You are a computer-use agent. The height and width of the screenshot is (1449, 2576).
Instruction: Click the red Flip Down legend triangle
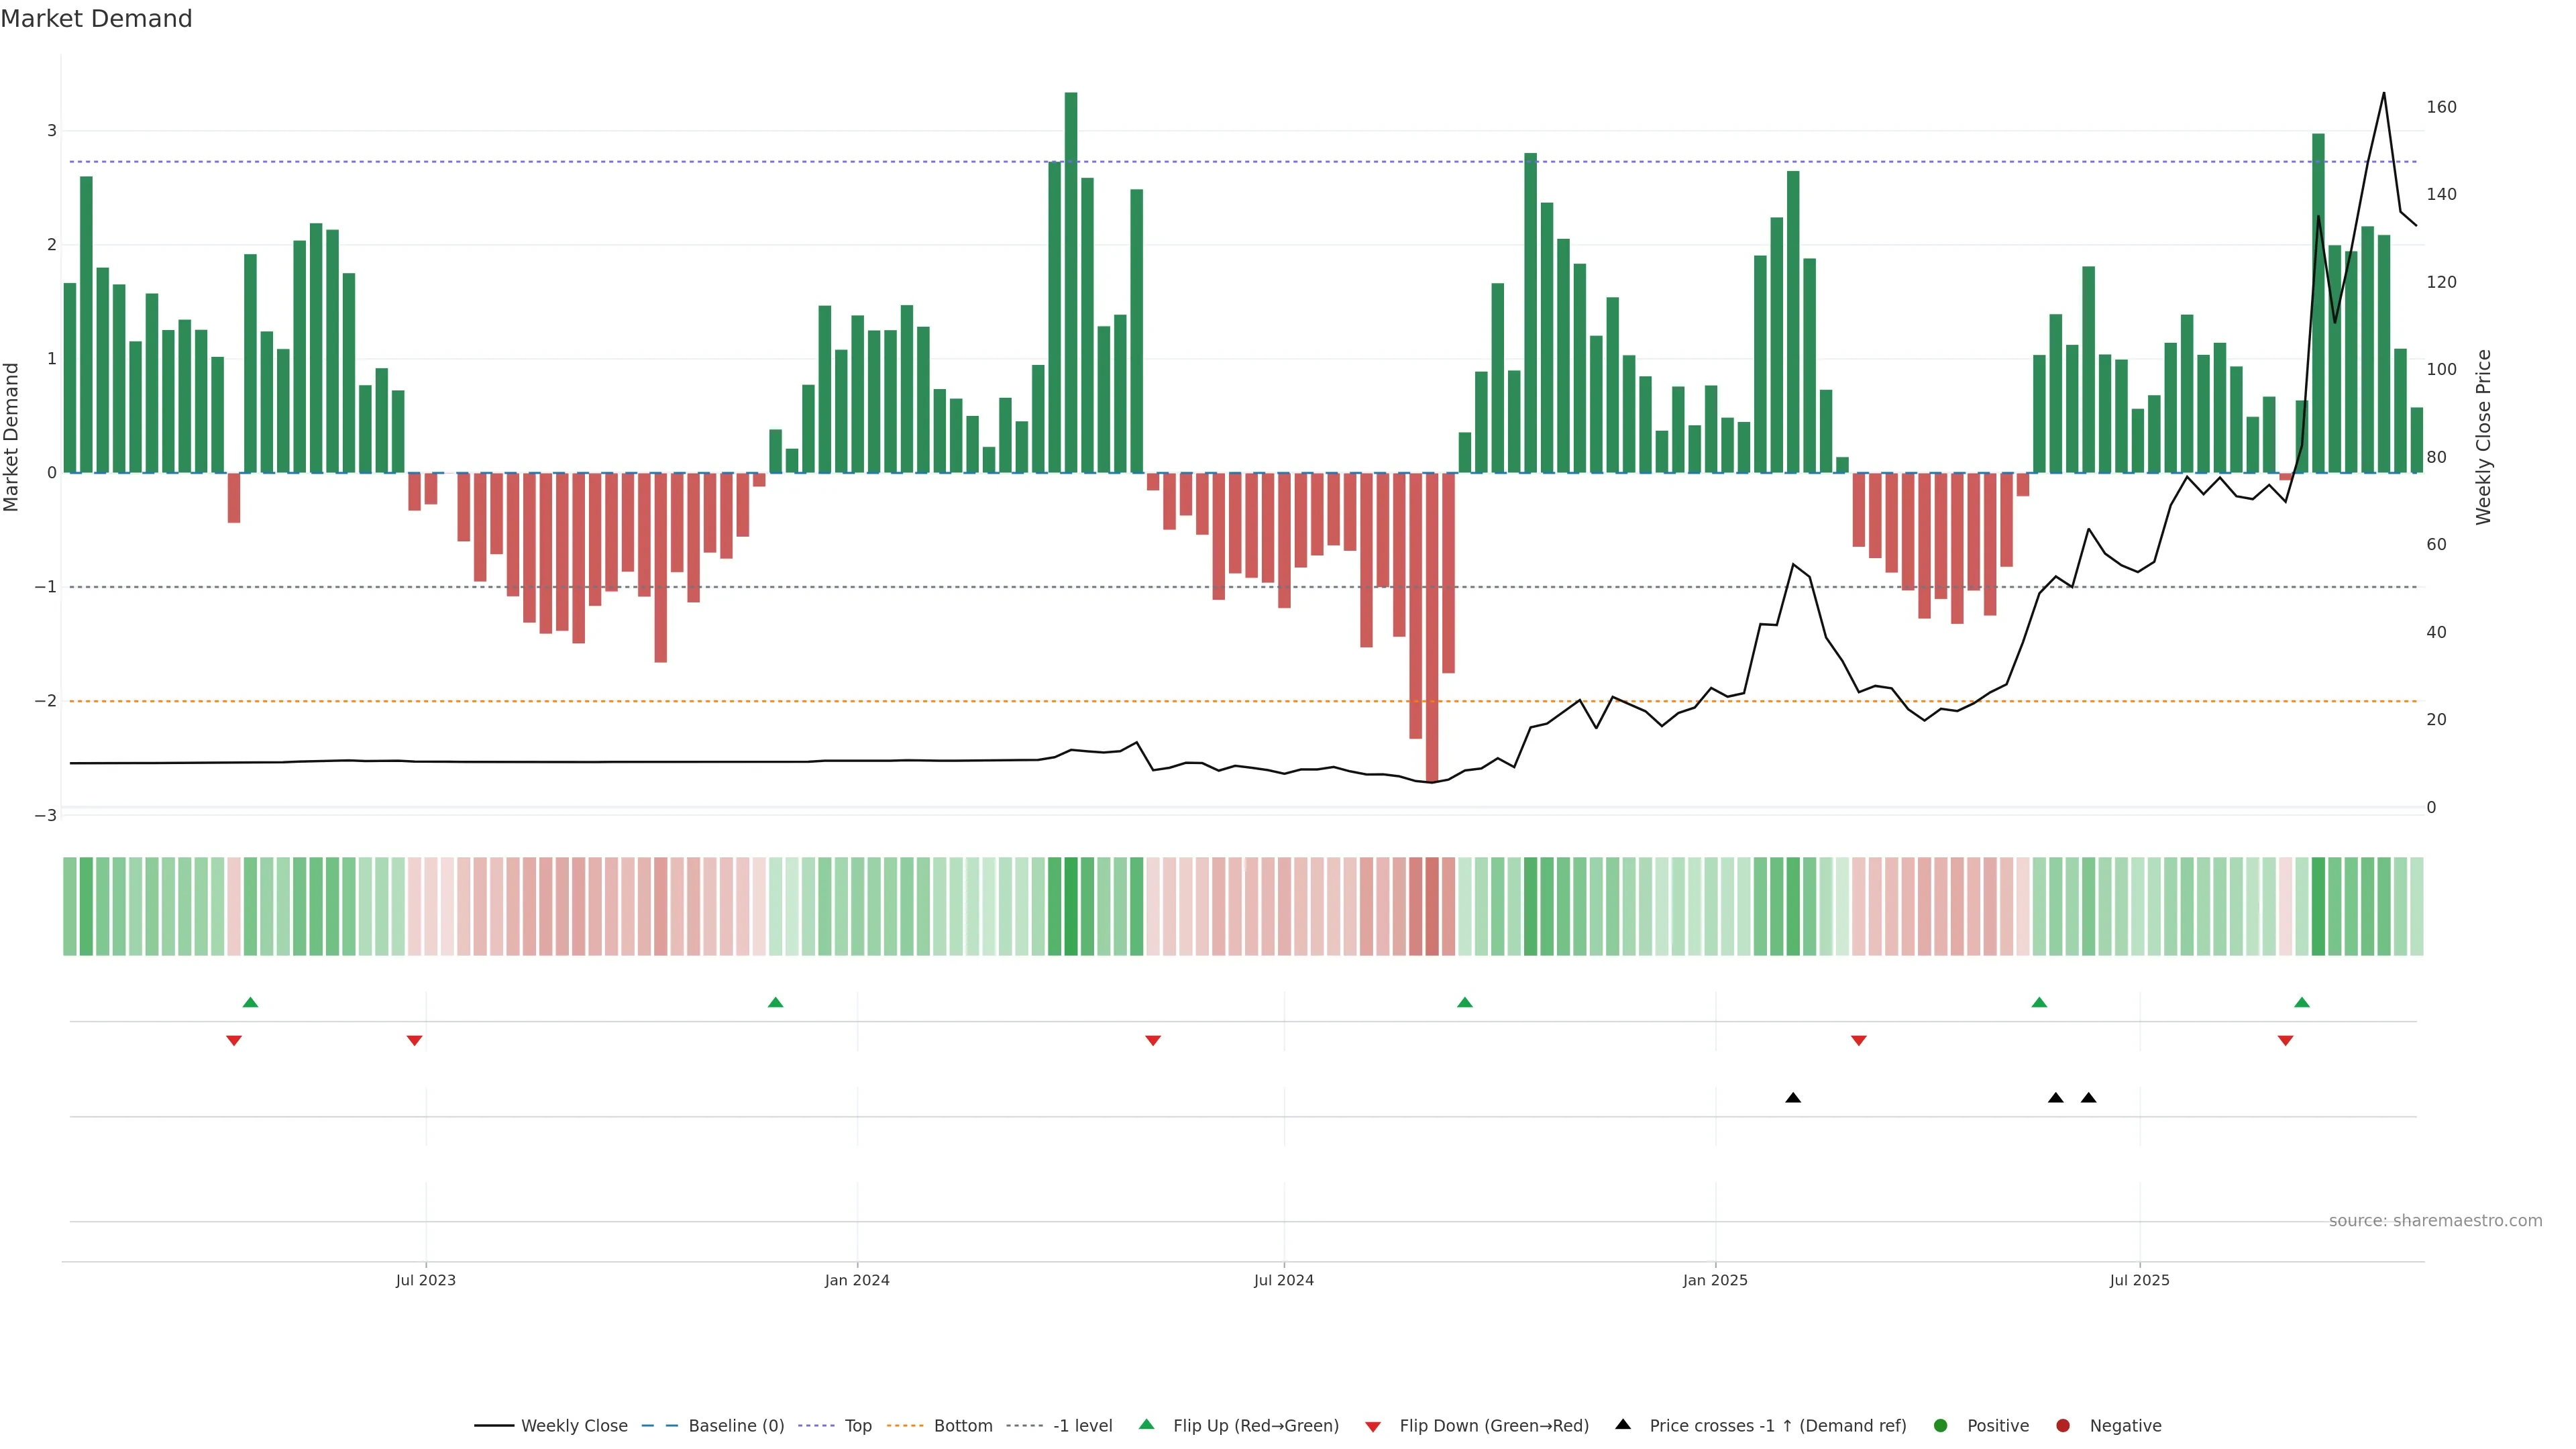[x=1373, y=1426]
